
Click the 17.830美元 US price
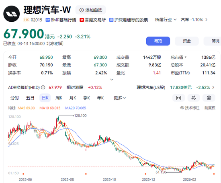pyautogui.click(x=181, y=88)
